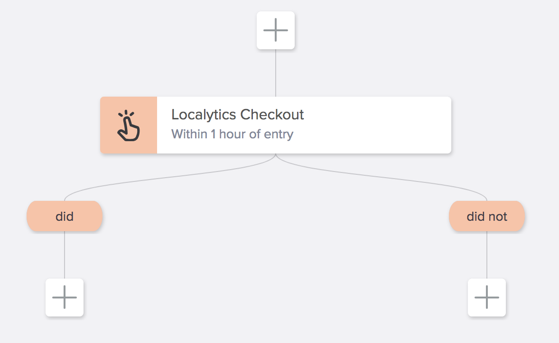The width and height of the screenshot is (559, 343).
Task: Add a step under the "did not" branch
Action: coord(487,298)
